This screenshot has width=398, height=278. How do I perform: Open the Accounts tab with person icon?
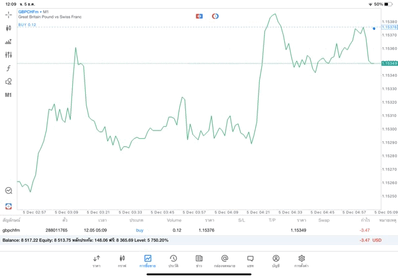click(276, 261)
